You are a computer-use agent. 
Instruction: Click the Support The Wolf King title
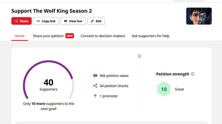(x=51, y=11)
